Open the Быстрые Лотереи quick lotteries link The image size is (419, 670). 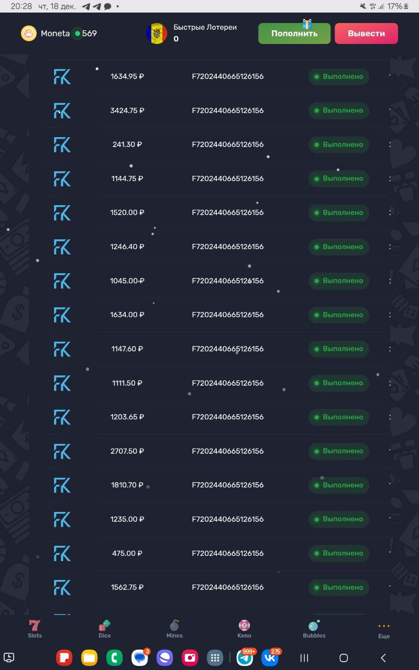tap(205, 27)
